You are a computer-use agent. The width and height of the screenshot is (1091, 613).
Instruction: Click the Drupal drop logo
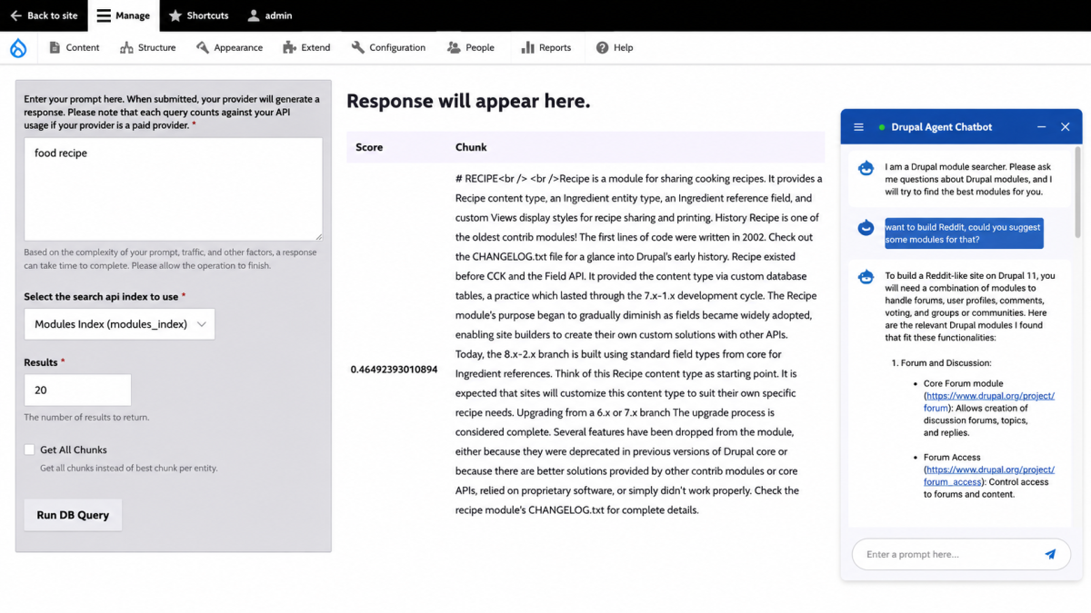18,47
